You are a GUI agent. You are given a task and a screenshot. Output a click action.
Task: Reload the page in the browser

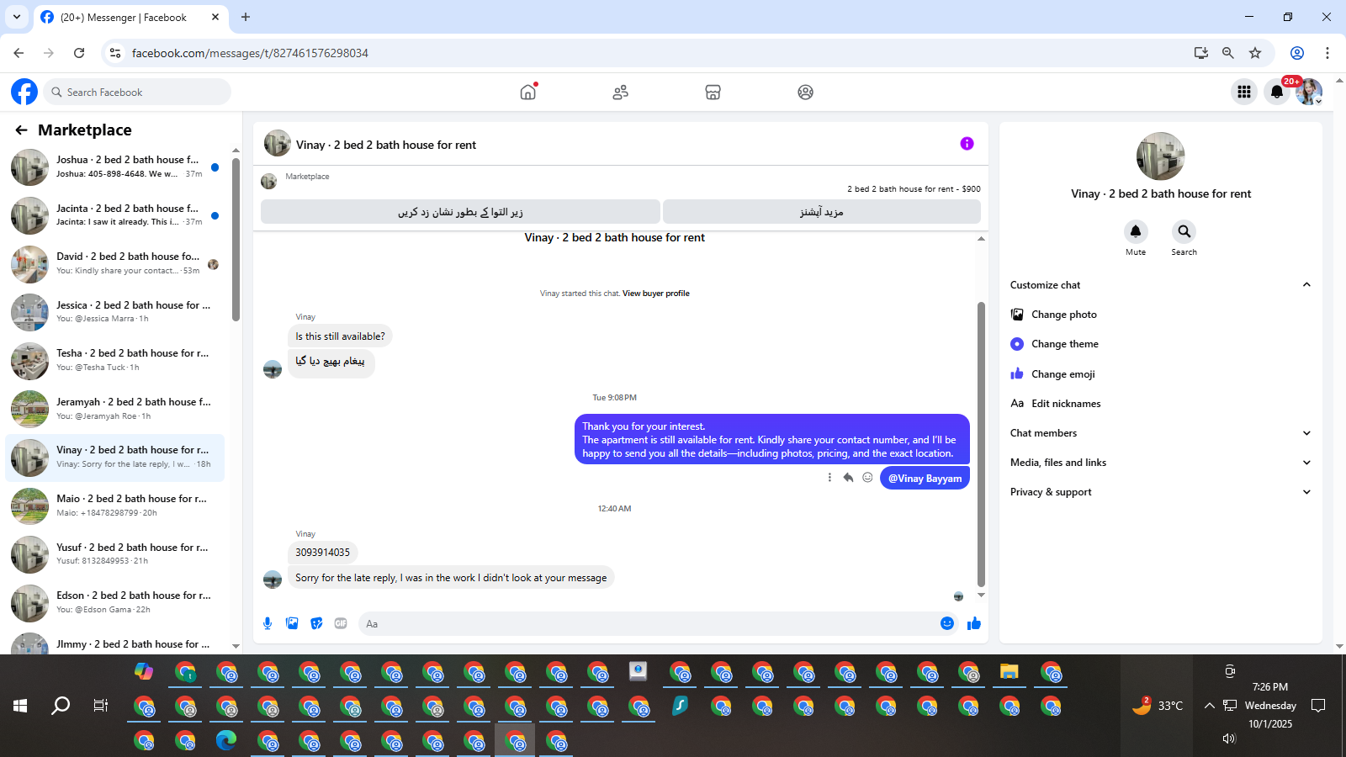point(79,53)
